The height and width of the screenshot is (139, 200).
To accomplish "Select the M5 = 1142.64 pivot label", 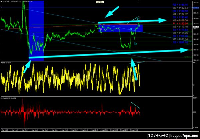I will click(x=180, y=8).
